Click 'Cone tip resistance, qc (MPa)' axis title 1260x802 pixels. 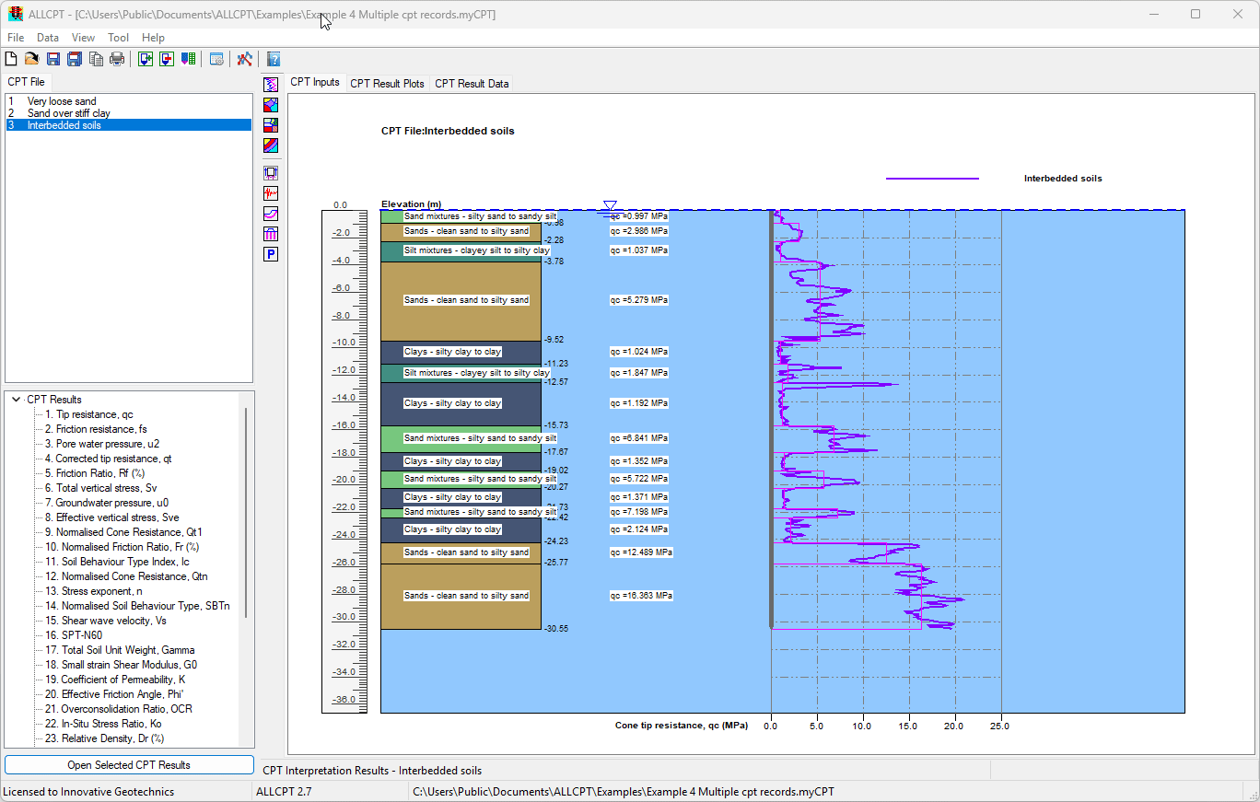point(682,726)
